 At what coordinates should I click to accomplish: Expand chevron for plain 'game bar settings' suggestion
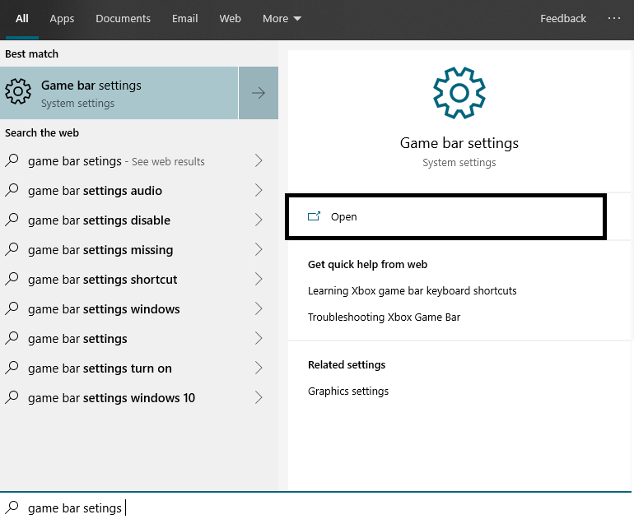[259, 339]
